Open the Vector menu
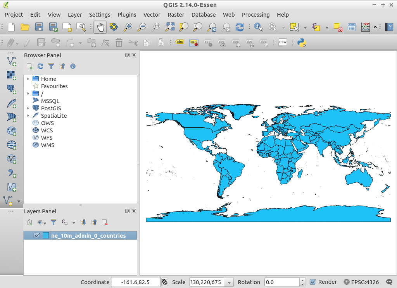This screenshot has width=397, height=288. 152,15
